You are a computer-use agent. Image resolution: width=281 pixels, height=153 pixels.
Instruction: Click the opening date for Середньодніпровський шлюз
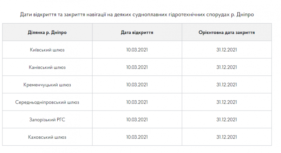click(x=137, y=102)
